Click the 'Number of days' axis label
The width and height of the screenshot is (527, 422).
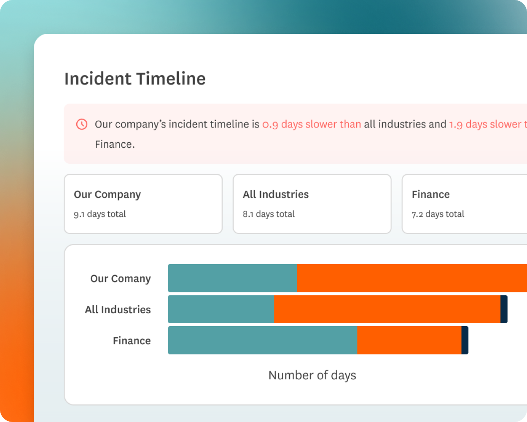(312, 375)
